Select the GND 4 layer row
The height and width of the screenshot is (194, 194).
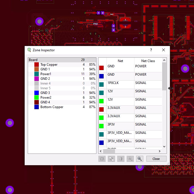click(x=62, y=102)
